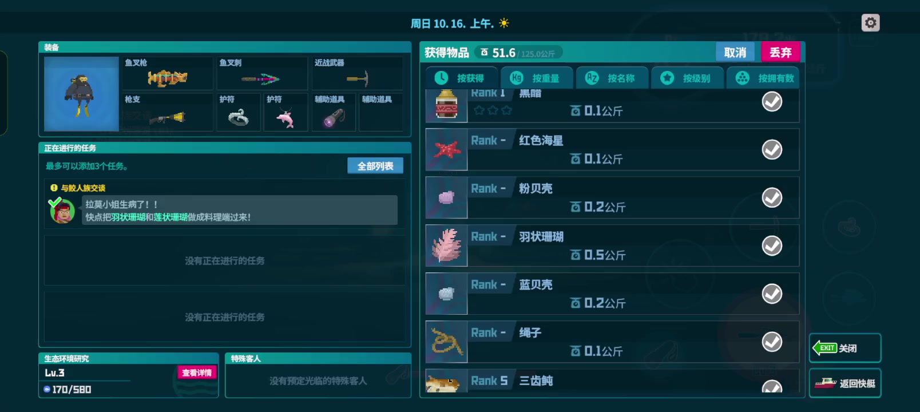920x412 pixels.
Task: Select the harpoon gun equipment slot
Action: coord(167,73)
